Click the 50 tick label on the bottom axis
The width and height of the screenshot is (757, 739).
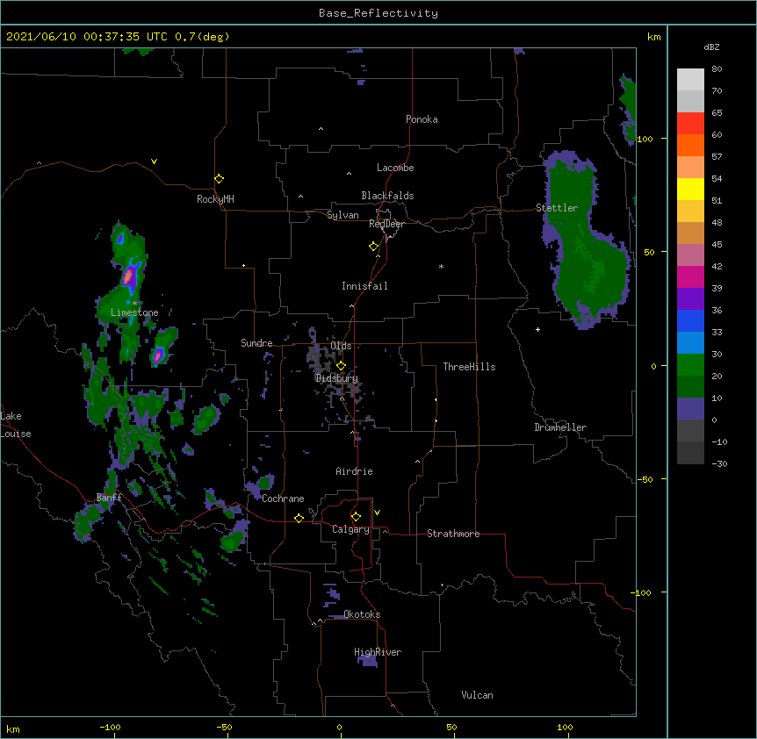tap(451, 727)
